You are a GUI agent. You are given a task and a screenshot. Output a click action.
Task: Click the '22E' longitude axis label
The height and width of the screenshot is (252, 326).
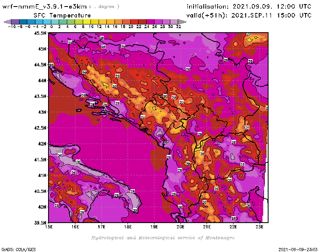coord(233,227)
